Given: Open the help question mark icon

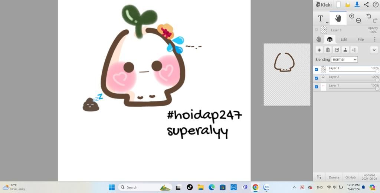Looking at the screenshot, I should click(x=376, y=4).
